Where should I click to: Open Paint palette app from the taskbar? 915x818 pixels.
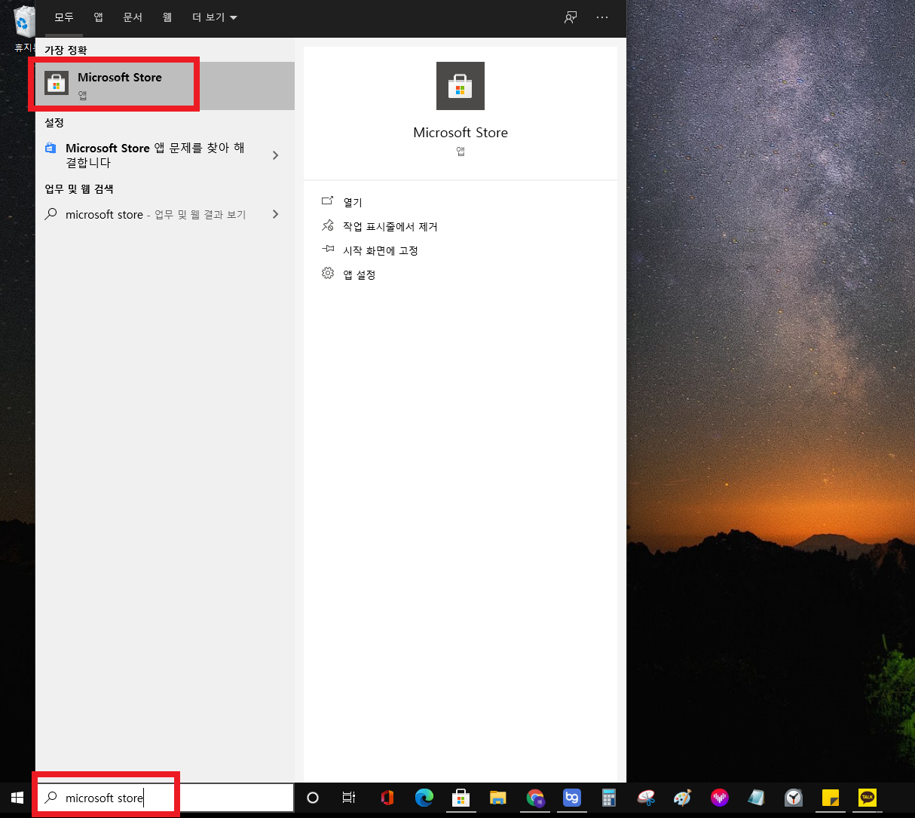(682, 798)
